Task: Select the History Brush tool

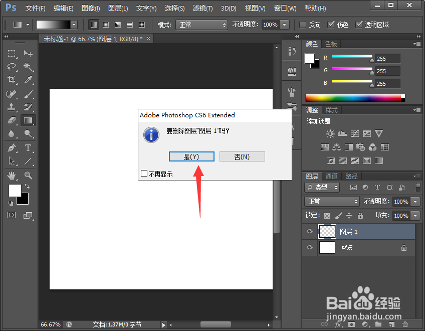Action: [x=28, y=107]
